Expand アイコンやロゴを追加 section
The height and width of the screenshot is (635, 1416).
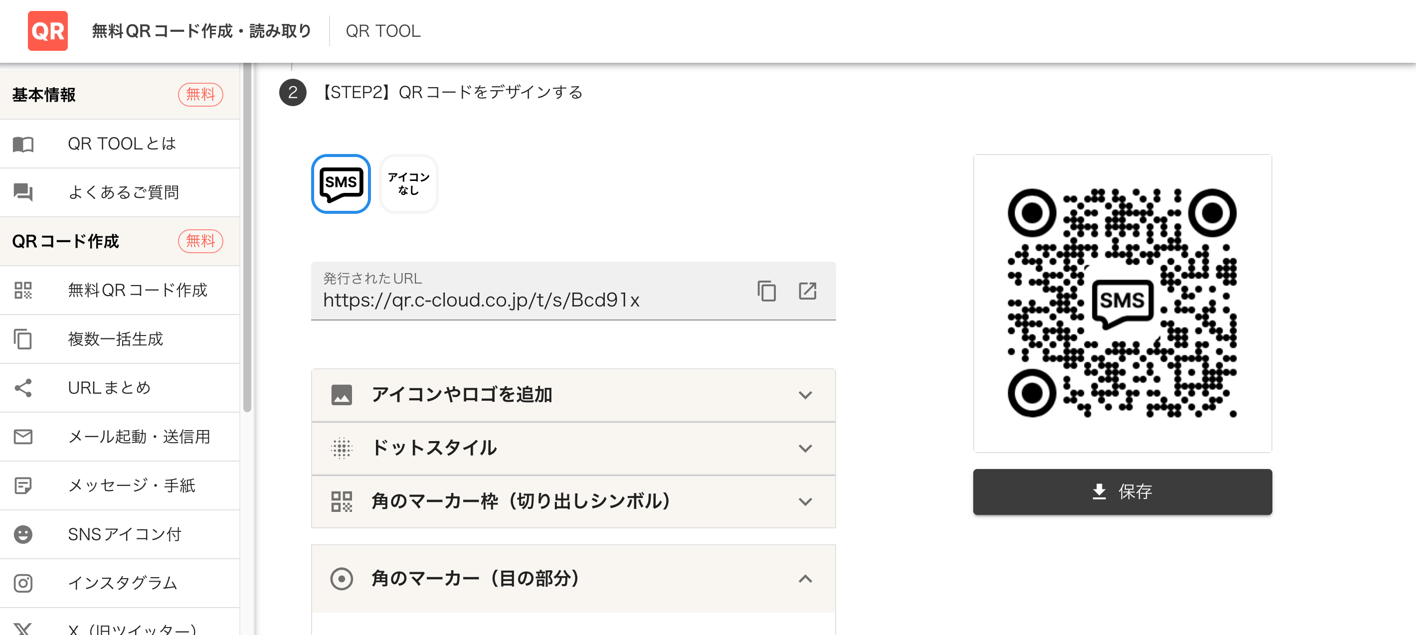click(573, 394)
